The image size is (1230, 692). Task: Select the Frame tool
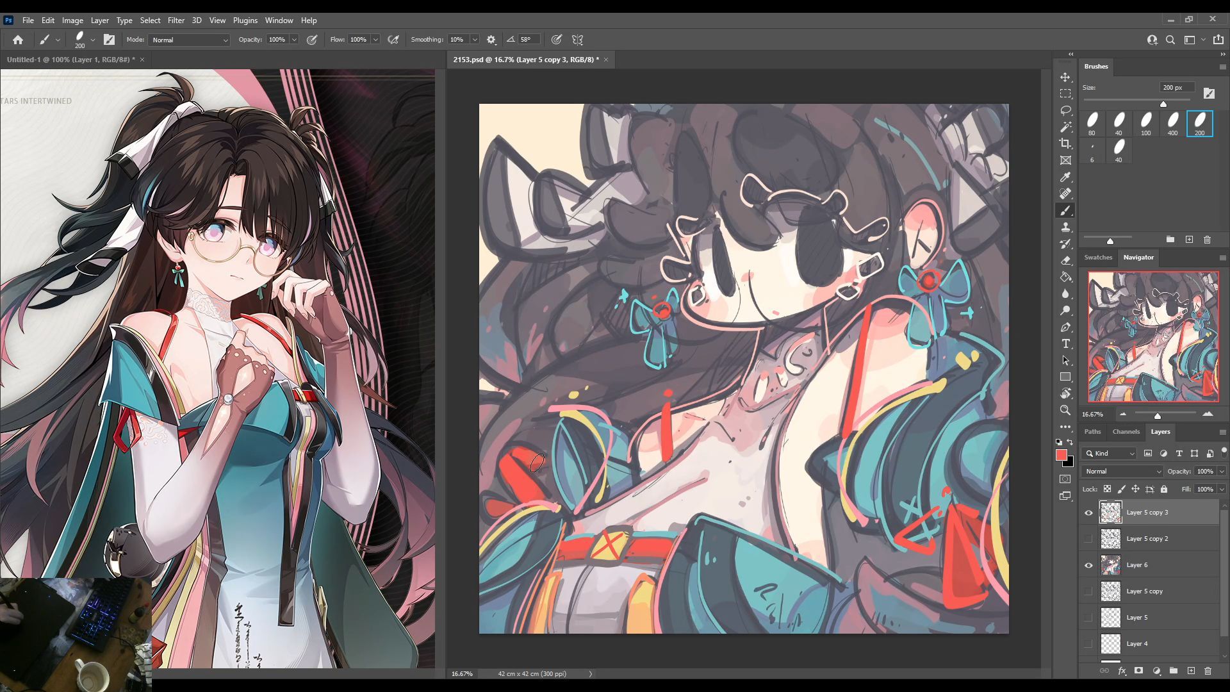point(1065,160)
